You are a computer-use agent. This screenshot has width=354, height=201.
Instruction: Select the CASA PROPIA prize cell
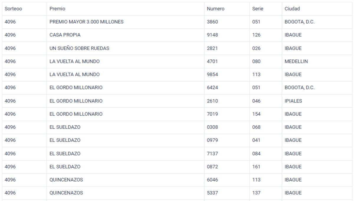pos(65,35)
